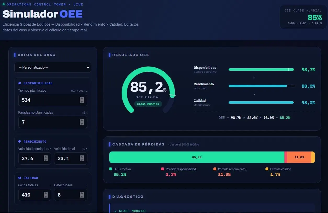Focus the Ciclos totales field showing 410
This screenshot has width=328, height=213.
(35, 195)
